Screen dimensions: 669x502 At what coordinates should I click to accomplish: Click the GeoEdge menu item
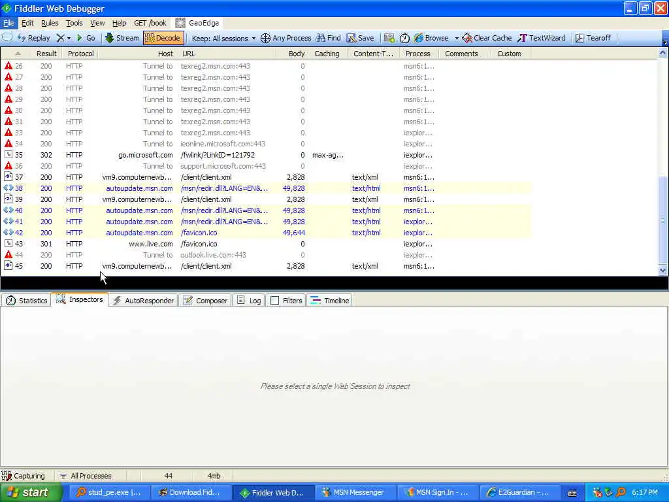point(197,23)
